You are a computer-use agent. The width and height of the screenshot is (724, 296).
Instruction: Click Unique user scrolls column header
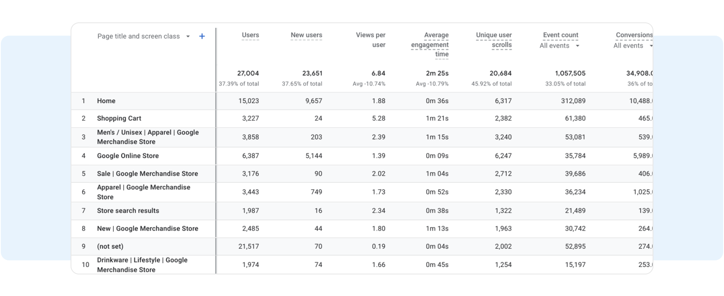tap(494, 40)
